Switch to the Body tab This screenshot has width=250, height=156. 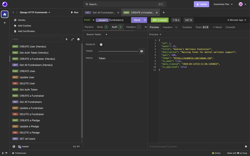pyautogui.click(x=102, y=27)
